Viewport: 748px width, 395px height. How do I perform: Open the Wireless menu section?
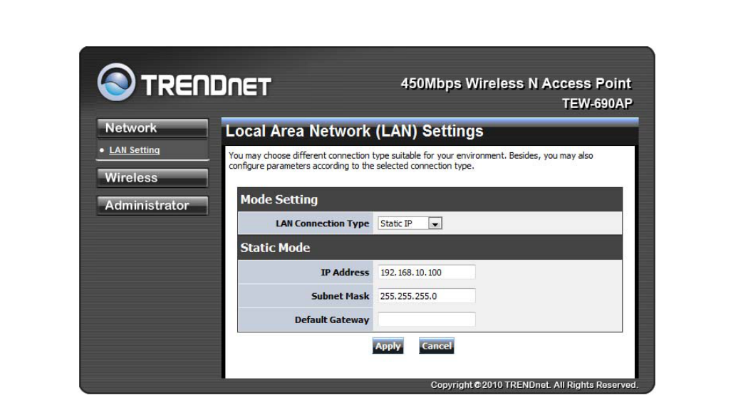click(x=152, y=178)
